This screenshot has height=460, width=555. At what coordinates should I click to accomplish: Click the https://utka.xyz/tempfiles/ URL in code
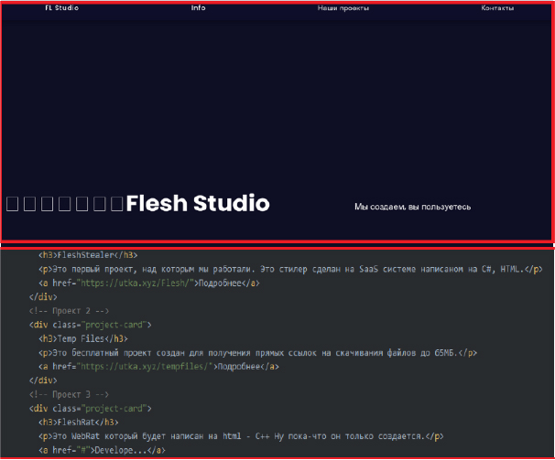point(147,367)
